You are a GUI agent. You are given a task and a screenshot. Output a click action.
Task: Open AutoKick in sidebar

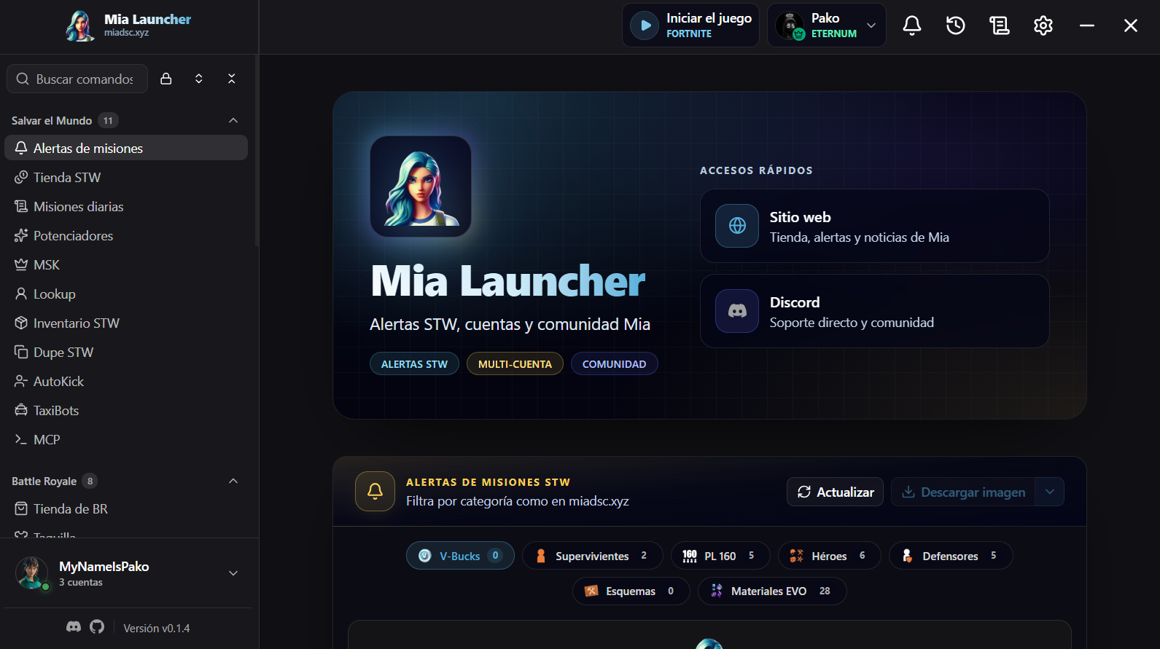[126, 381]
